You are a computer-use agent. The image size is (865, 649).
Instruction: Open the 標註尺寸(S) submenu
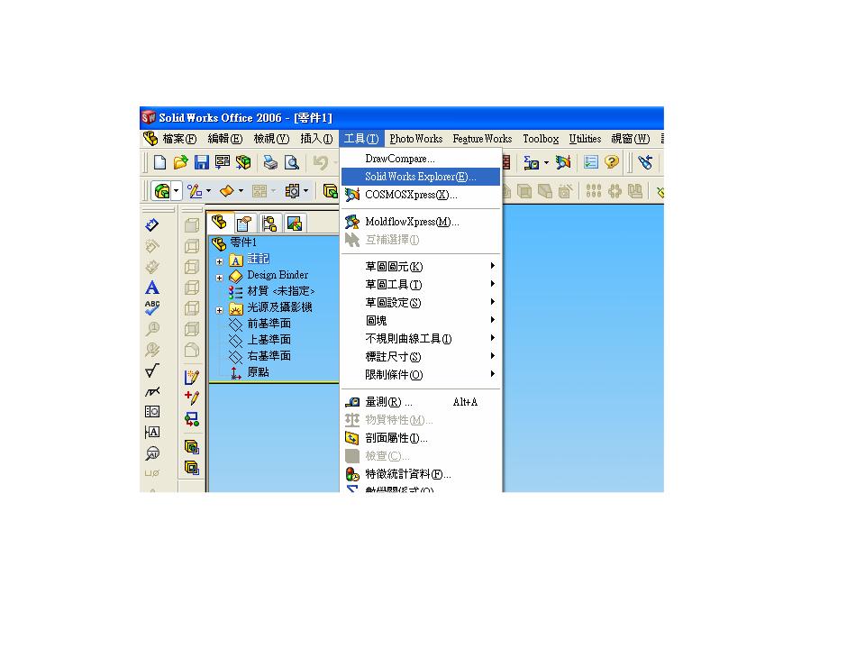pos(421,357)
